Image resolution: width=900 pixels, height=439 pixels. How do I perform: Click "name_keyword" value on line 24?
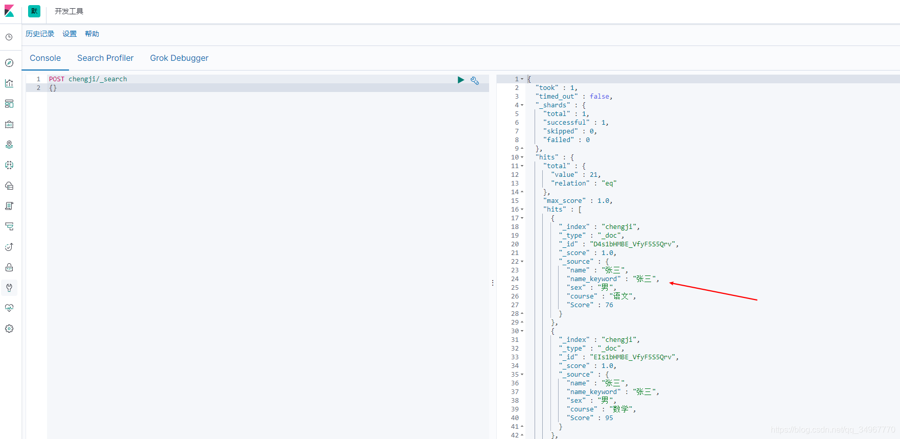(x=644, y=279)
